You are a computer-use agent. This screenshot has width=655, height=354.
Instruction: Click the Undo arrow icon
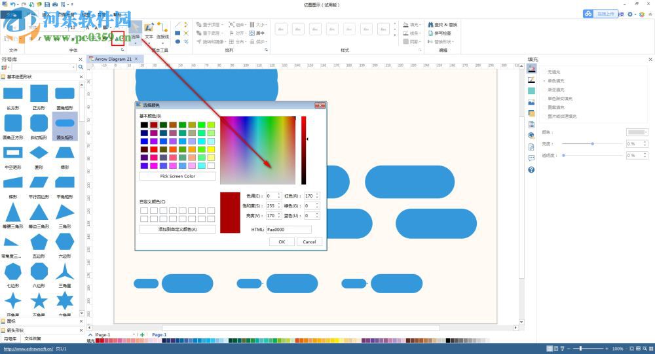coord(13,4)
